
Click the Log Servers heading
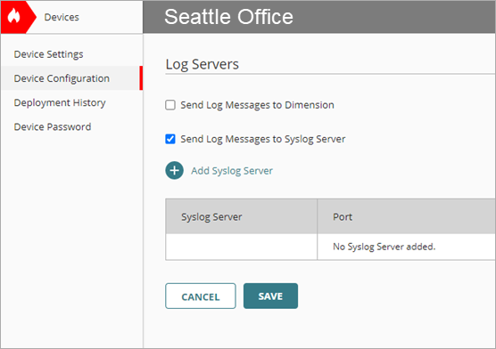[203, 64]
